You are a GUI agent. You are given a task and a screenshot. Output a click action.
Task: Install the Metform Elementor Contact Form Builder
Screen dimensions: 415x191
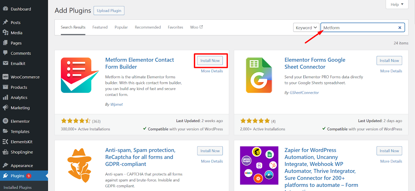pos(210,60)
